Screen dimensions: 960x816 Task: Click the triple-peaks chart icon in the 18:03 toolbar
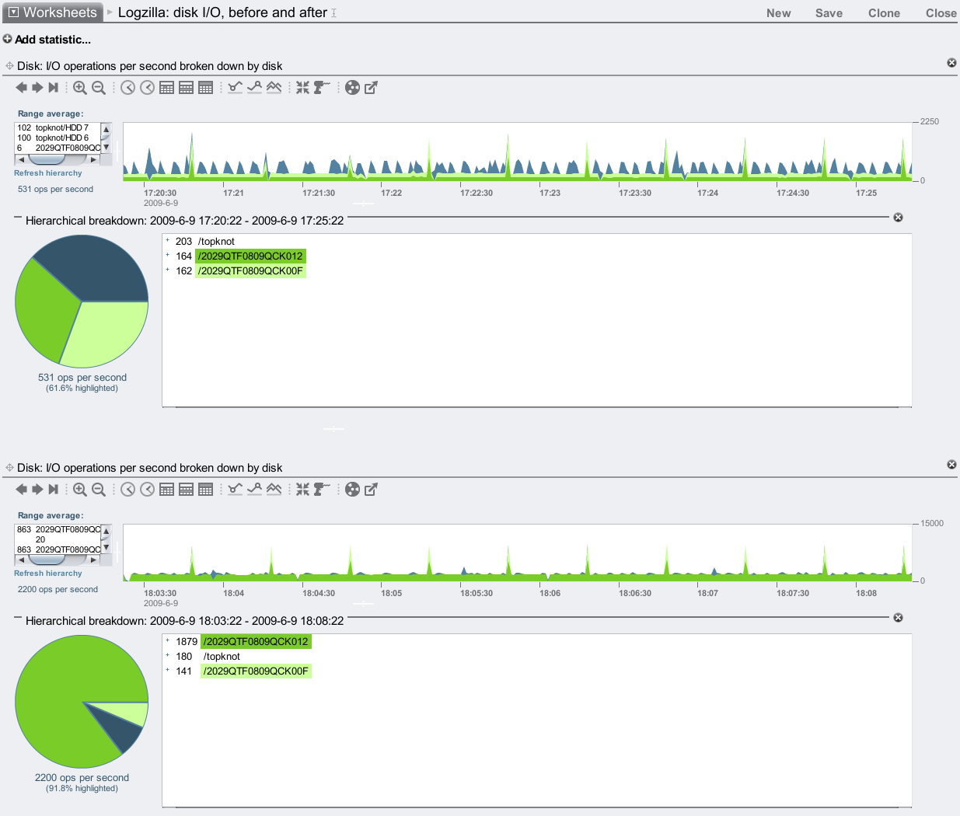coord(274,490)
